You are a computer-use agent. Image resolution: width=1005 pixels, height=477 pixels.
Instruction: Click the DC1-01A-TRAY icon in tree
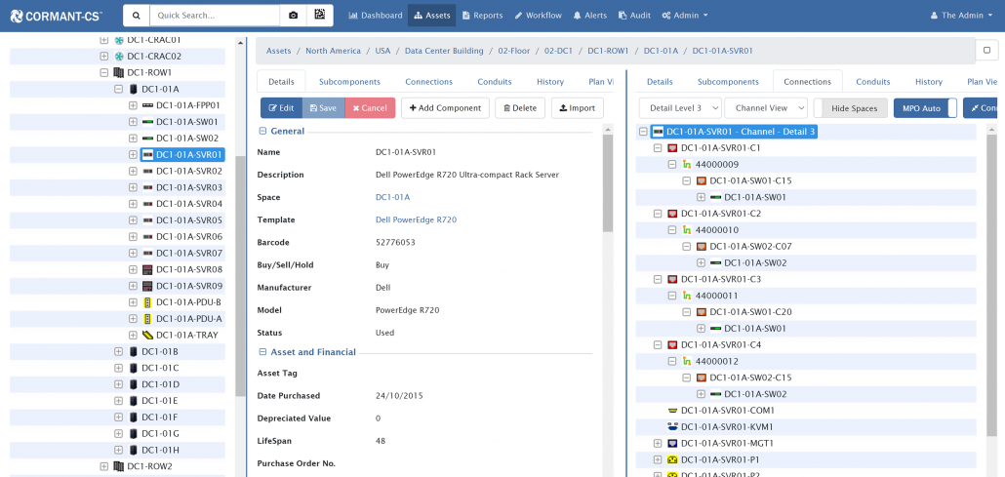147,336
